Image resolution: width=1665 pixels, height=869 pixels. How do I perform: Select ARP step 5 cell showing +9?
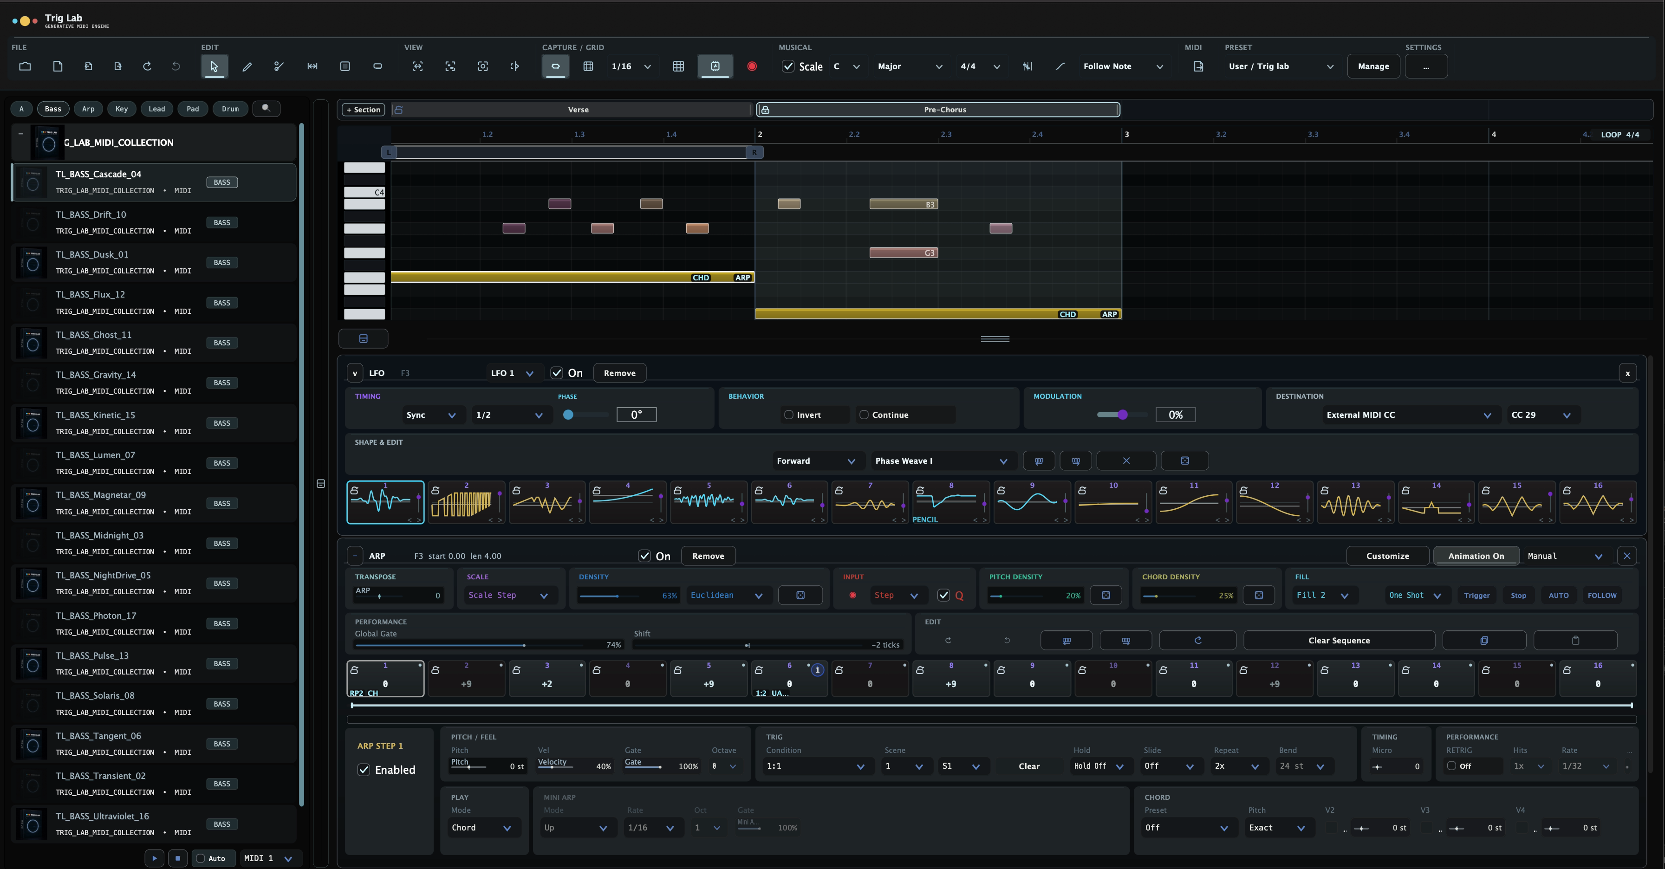pos(709,678)
